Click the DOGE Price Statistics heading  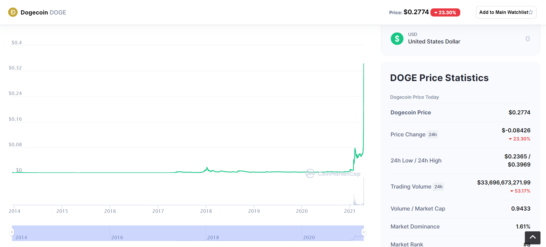click(x=439, y=78)
